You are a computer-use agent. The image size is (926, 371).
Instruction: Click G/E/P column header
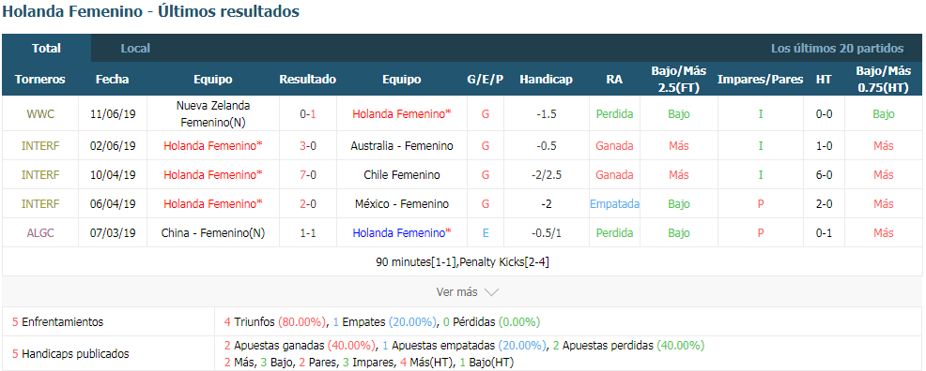click(486, 80)
